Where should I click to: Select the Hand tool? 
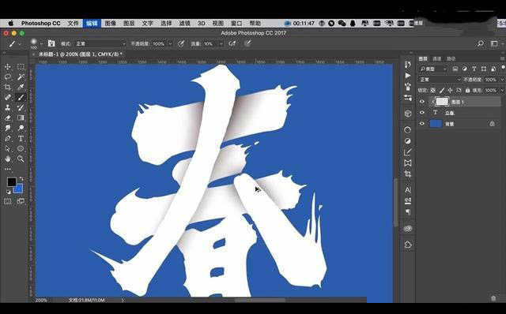[x=8, y=159]
